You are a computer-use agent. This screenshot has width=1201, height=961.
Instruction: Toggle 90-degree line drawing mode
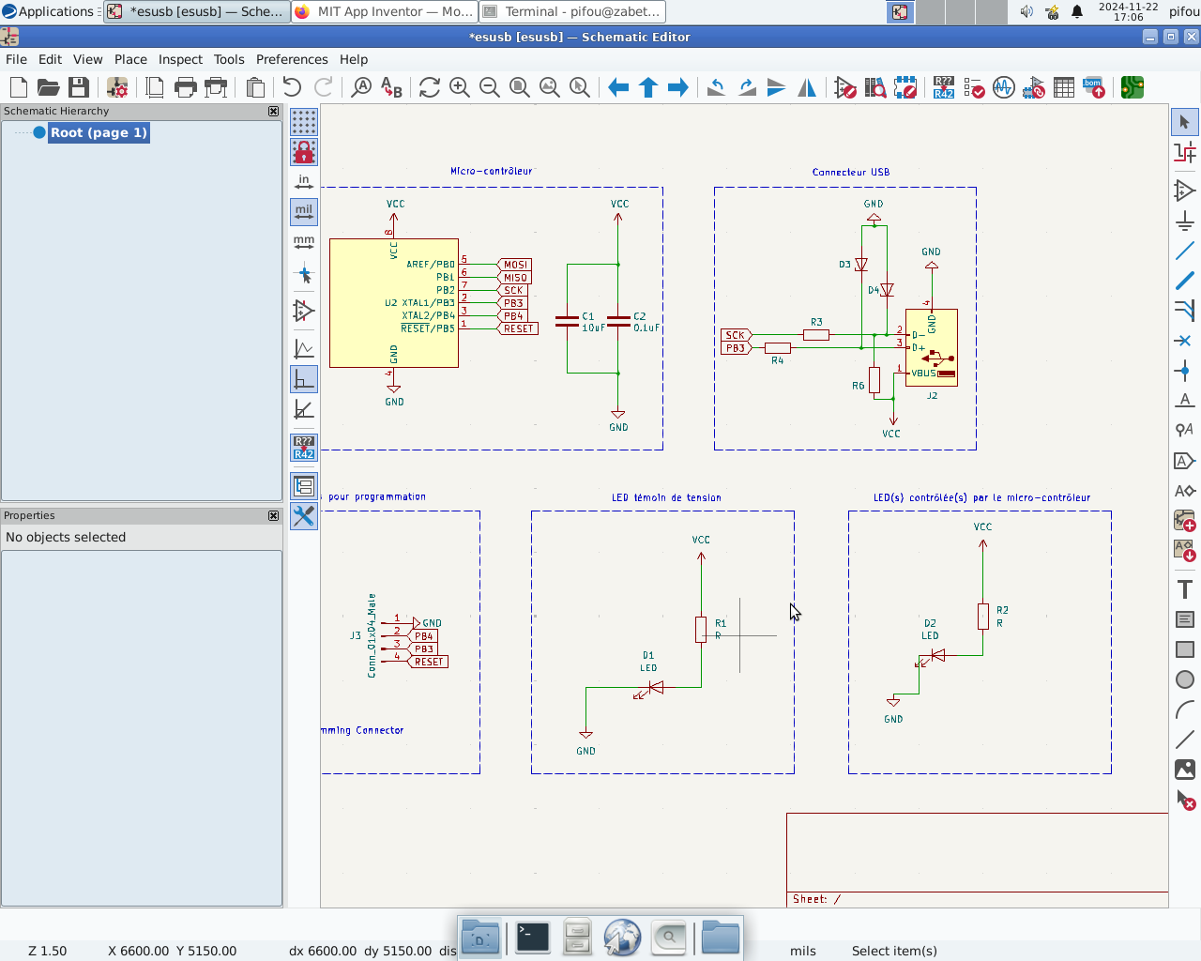(x=304, y=379)
